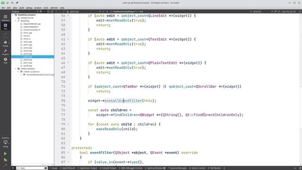
Task: Open the Design mode icon
Action: click(5, 35)
